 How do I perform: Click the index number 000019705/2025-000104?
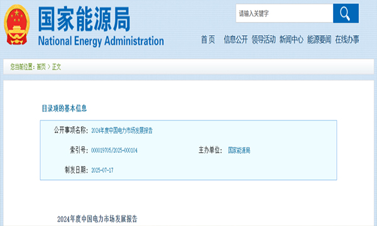[x=114, y=150]
